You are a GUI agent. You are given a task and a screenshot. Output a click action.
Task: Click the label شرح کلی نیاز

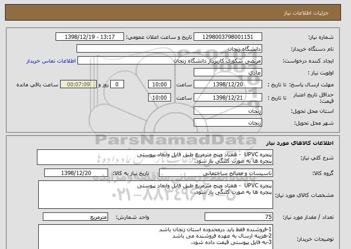tap(317, 158)
